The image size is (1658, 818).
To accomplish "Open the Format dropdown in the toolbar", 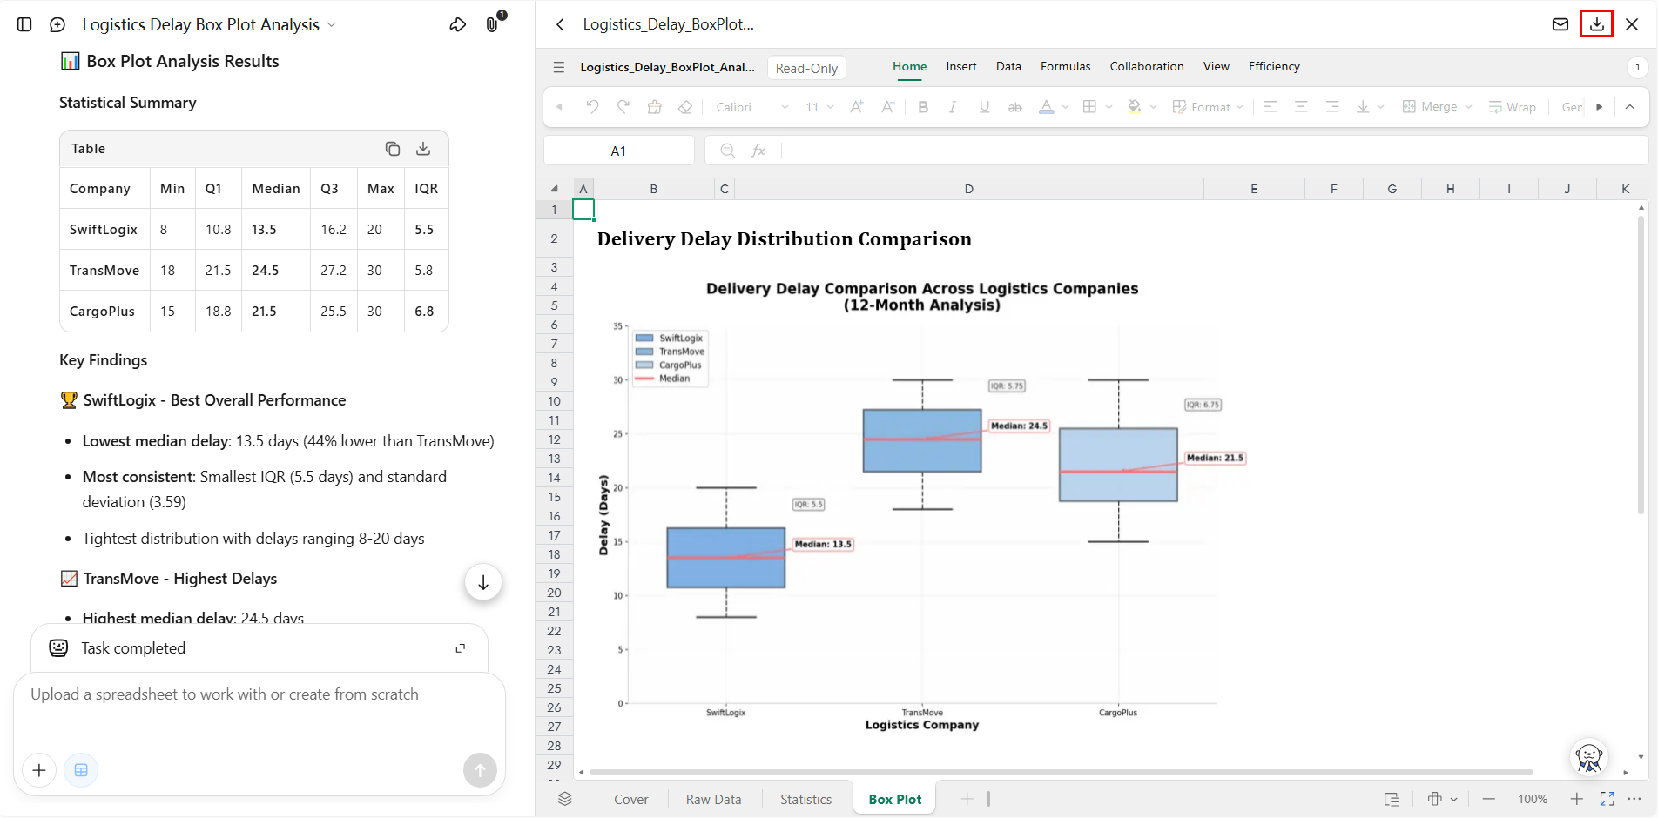I will pyautogui.click(x=1208, y=107).
